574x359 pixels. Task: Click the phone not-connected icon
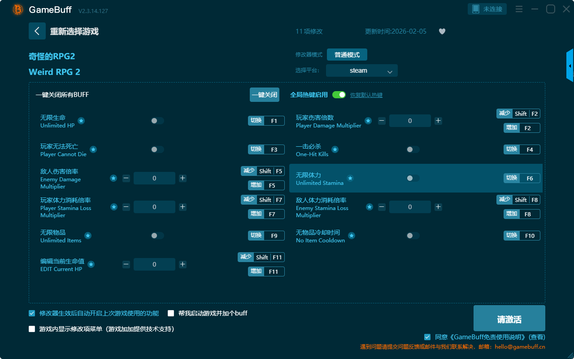476,9
